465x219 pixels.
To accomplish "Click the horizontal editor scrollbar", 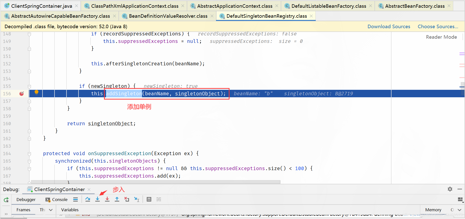I will (x=155, y=182).
